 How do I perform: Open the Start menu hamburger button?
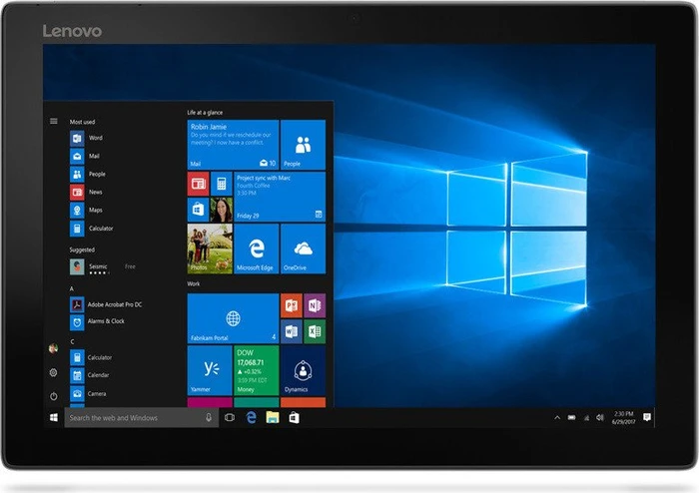[x=54, y=121]
